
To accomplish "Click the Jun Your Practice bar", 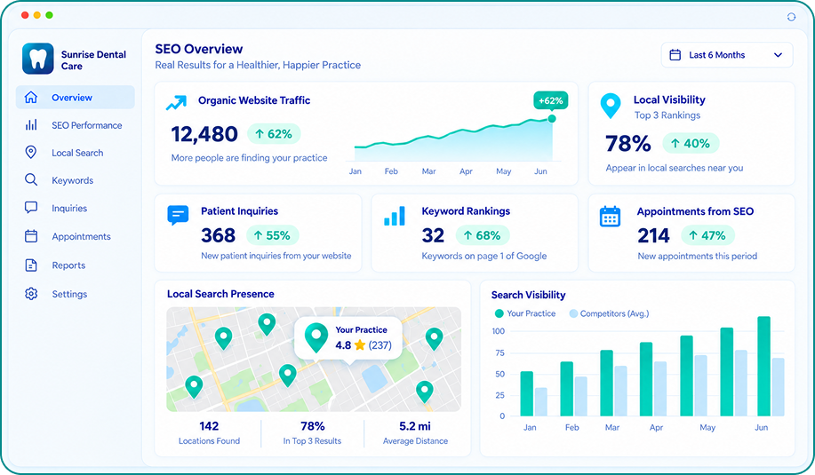I will coord(763,366).
